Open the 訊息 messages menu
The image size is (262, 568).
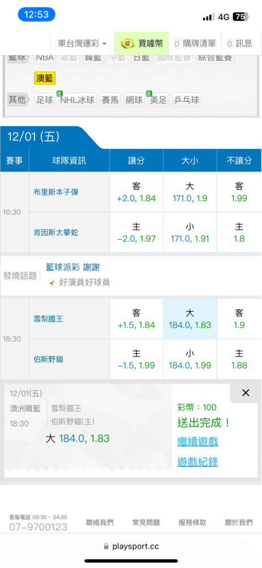click(240, 44)
